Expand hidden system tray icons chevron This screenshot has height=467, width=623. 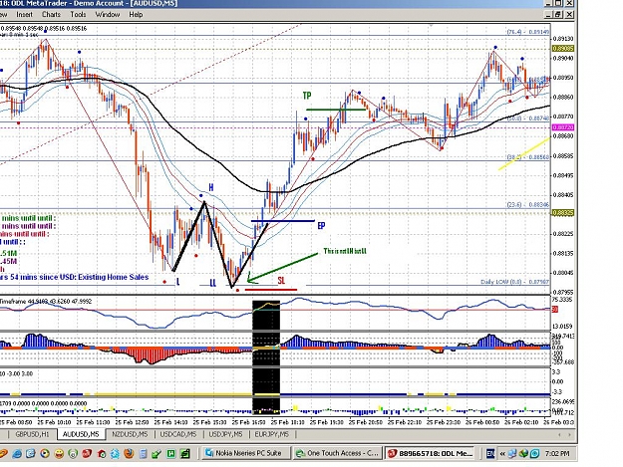click(x=502, y=453)
